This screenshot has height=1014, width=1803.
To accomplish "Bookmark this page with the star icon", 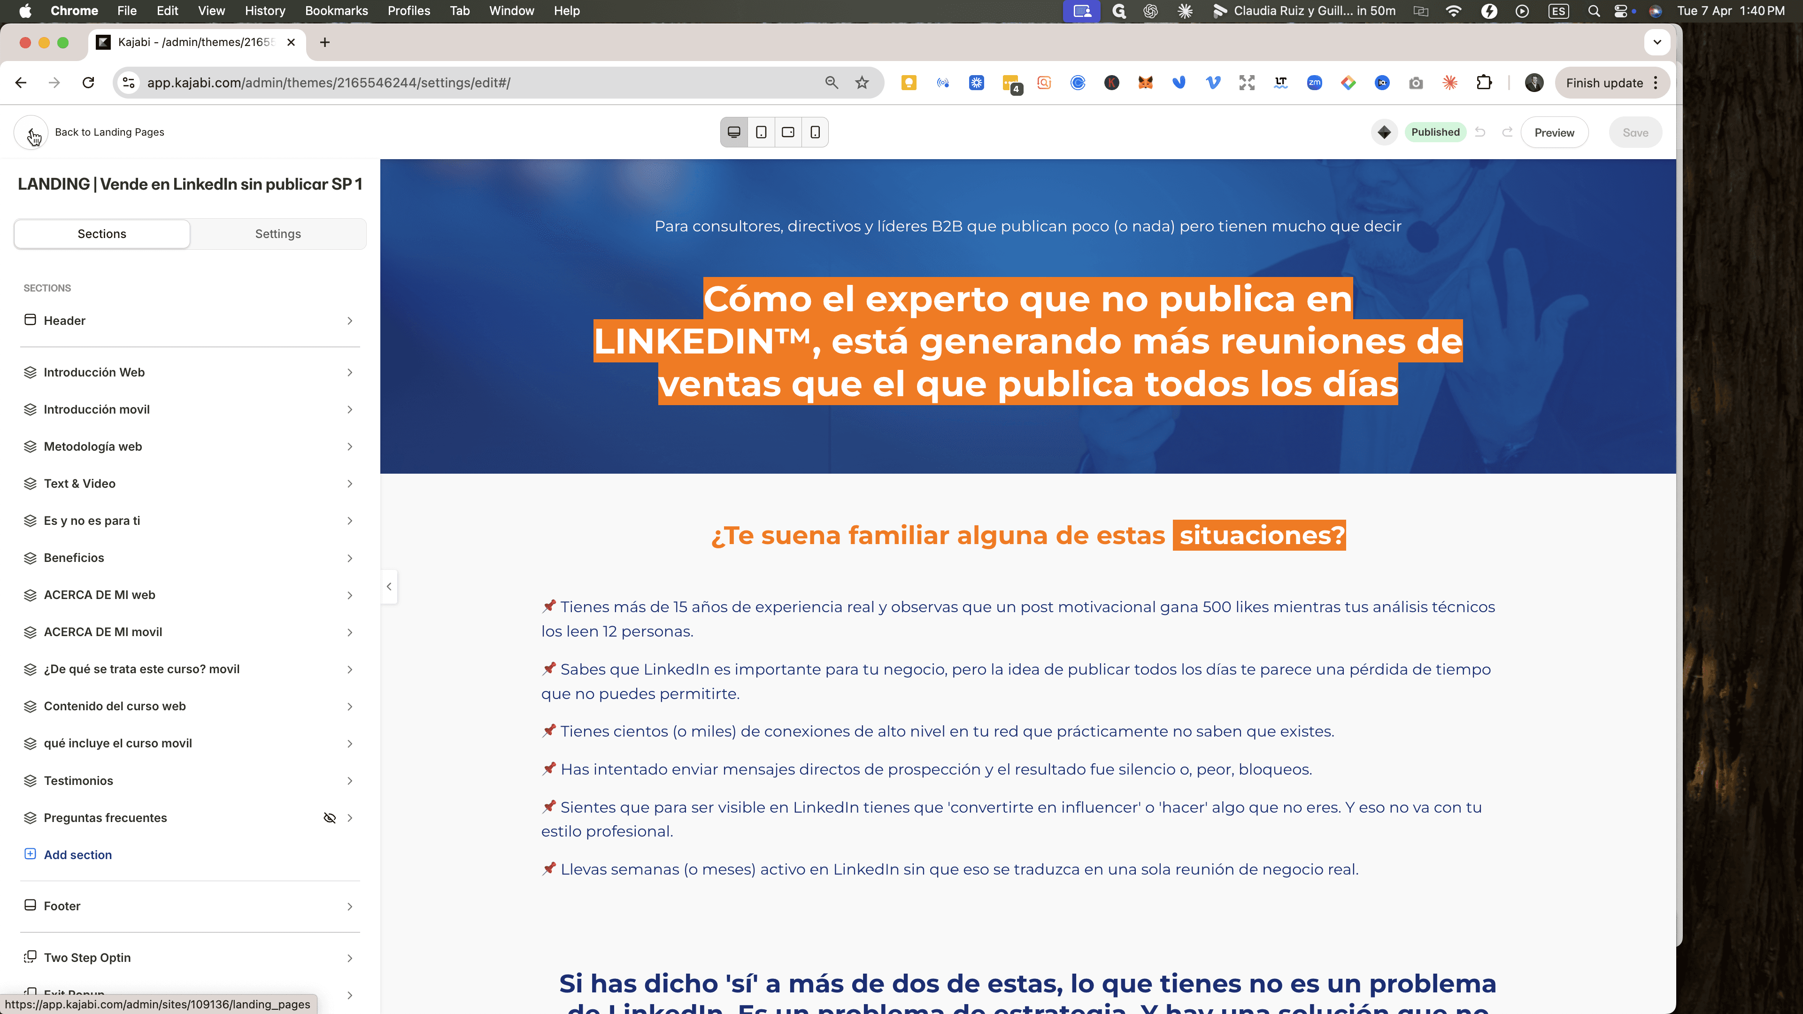I will 862,83.
